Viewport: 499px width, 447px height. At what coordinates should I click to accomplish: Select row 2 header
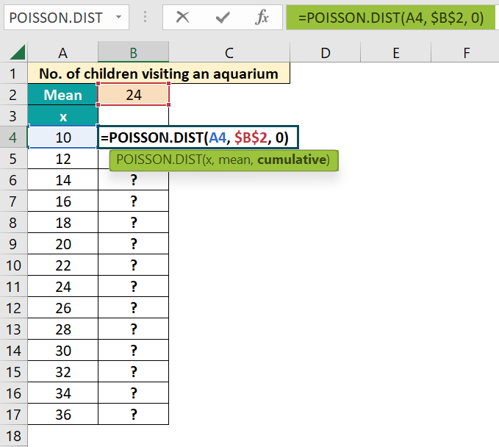(x=13, y=95)
